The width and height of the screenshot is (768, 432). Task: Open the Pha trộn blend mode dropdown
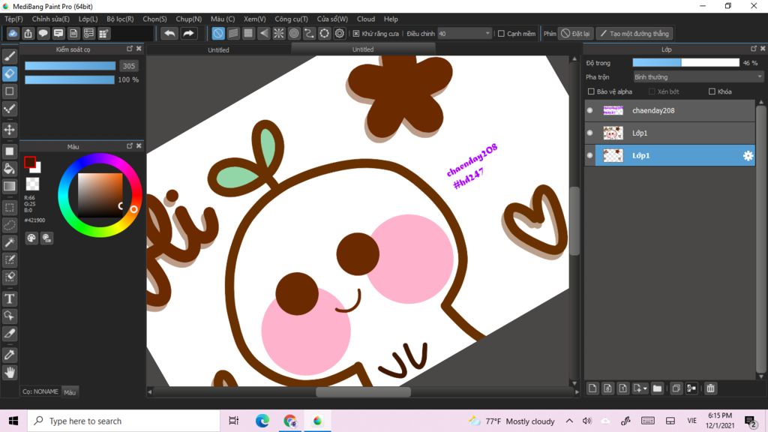698,77
